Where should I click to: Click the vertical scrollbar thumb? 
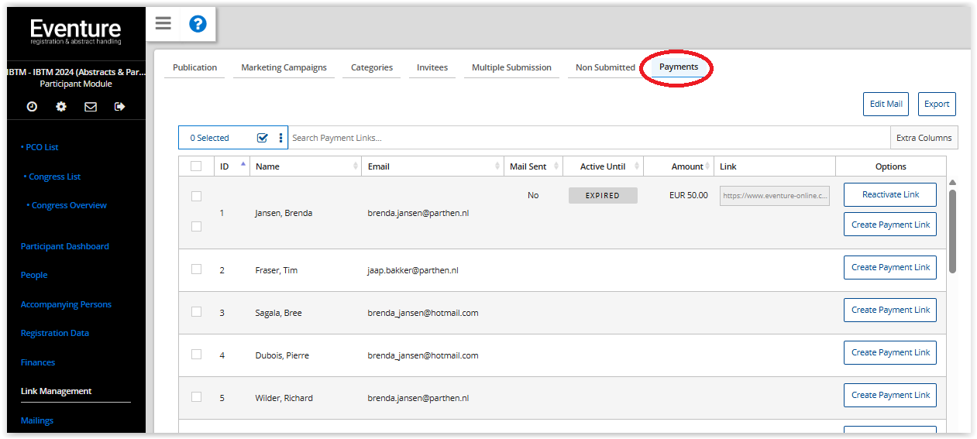(952, 231)
